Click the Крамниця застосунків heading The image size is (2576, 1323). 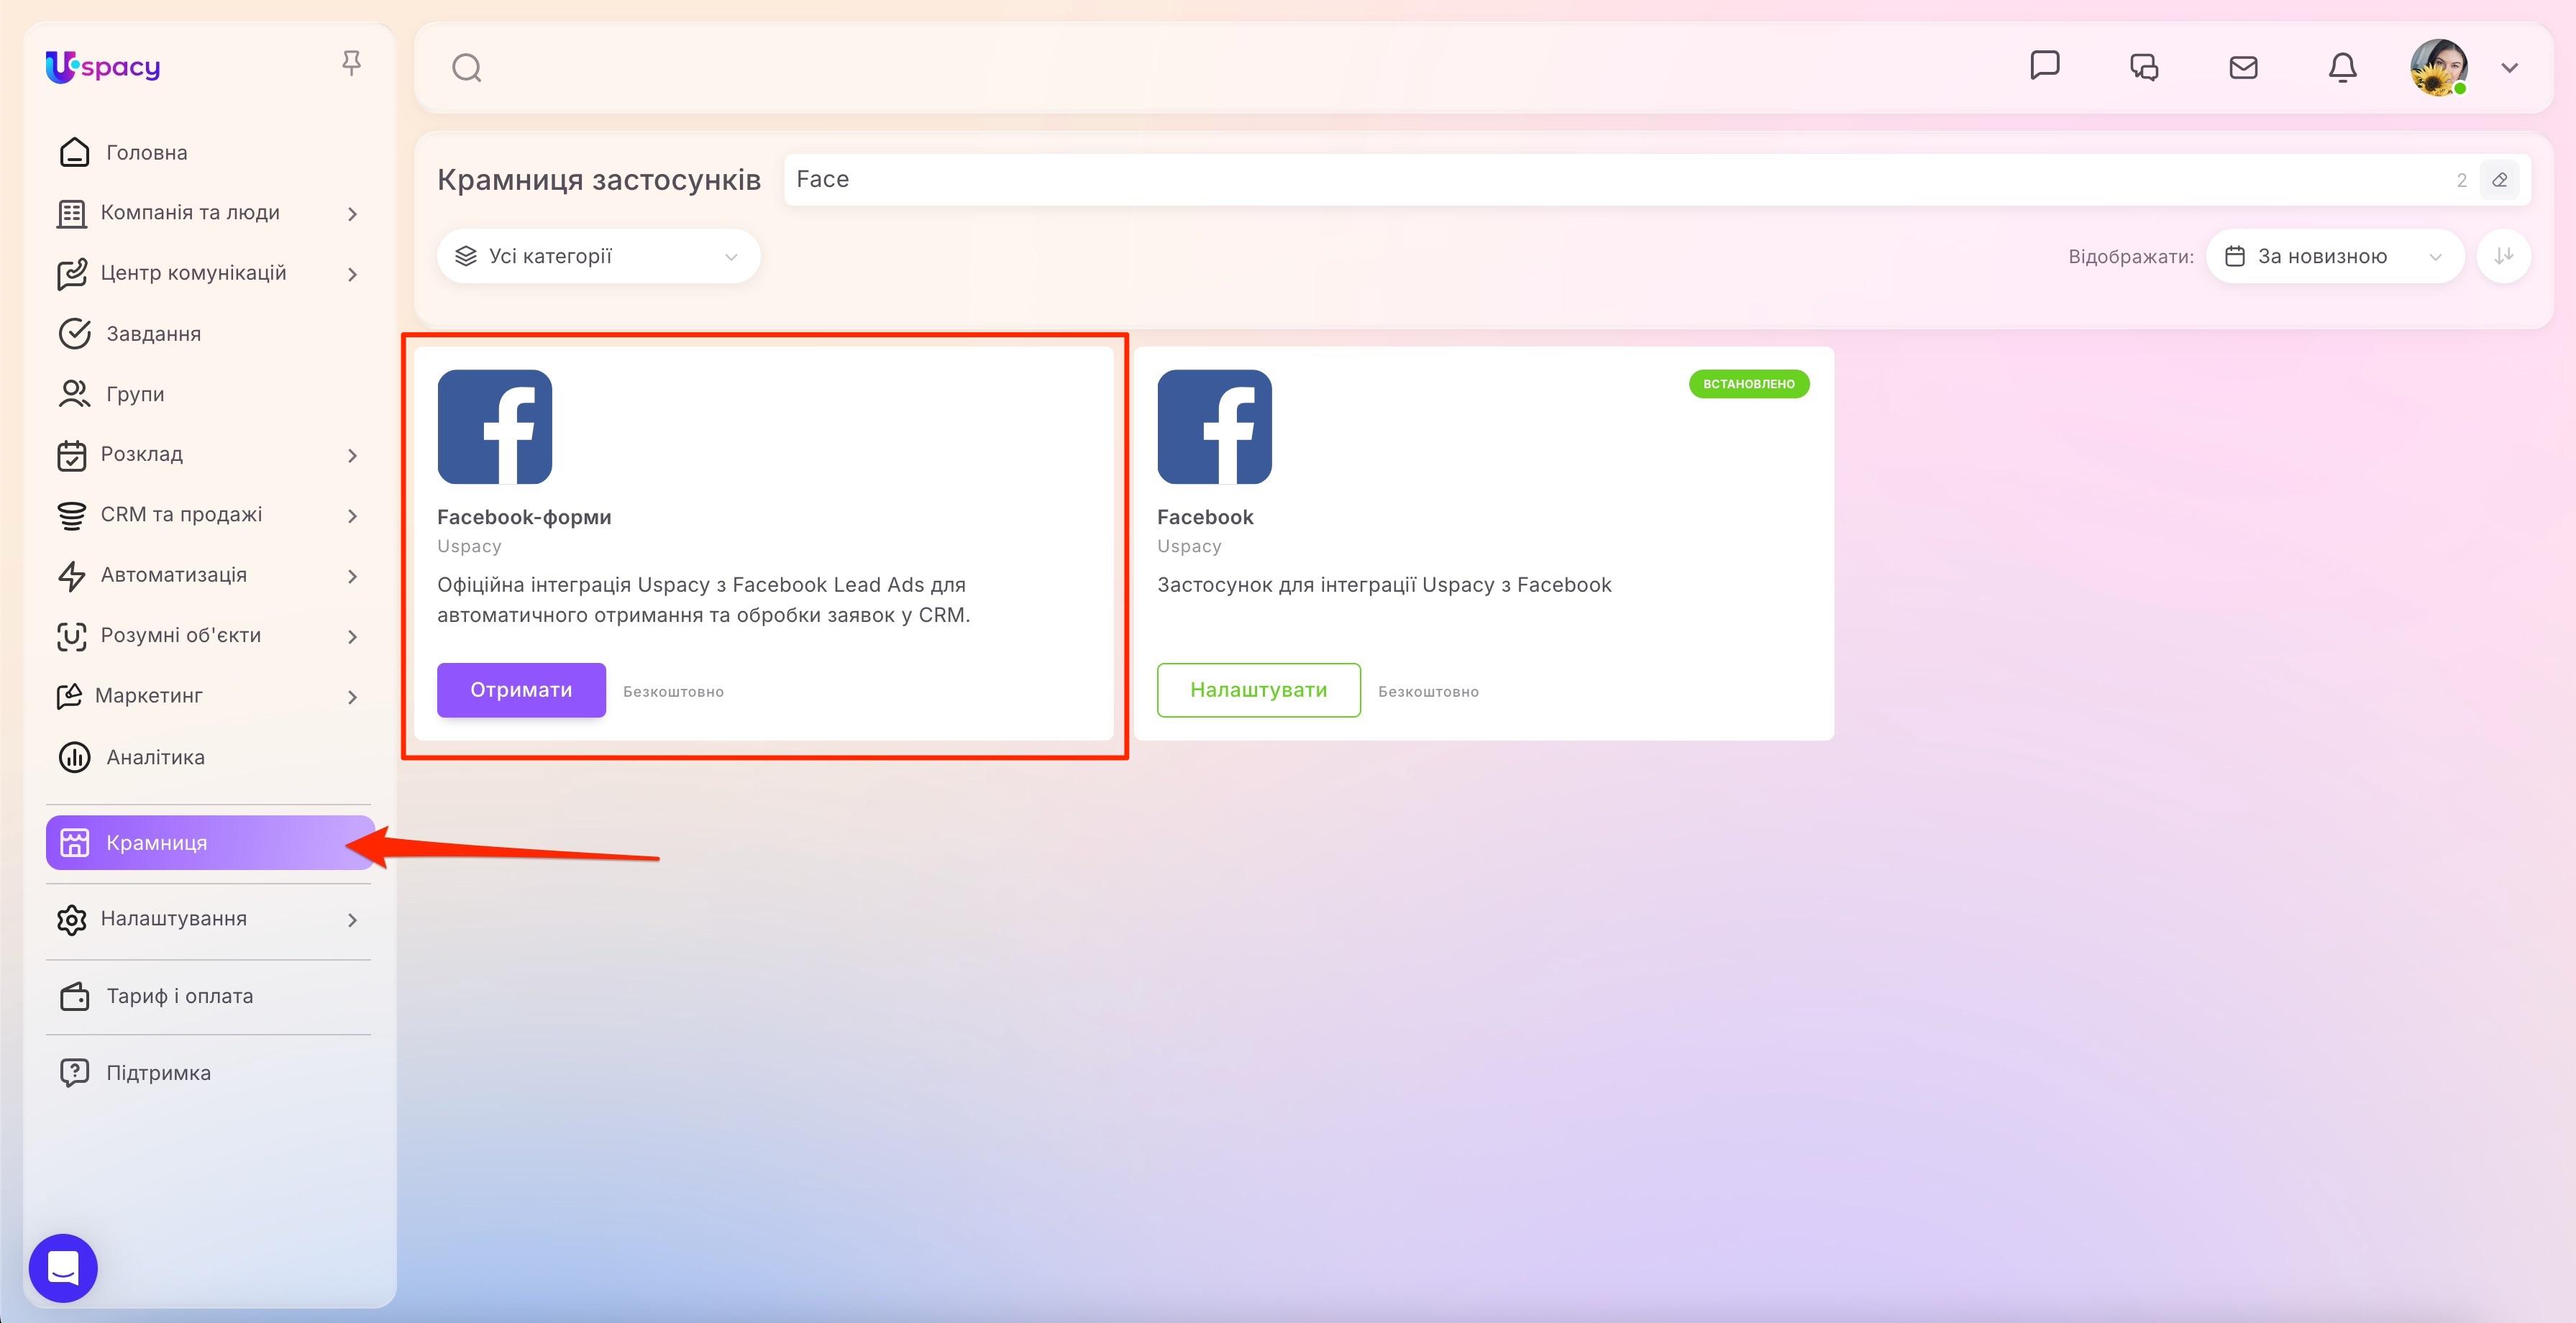pyautogui.click(x=599, y=180)
